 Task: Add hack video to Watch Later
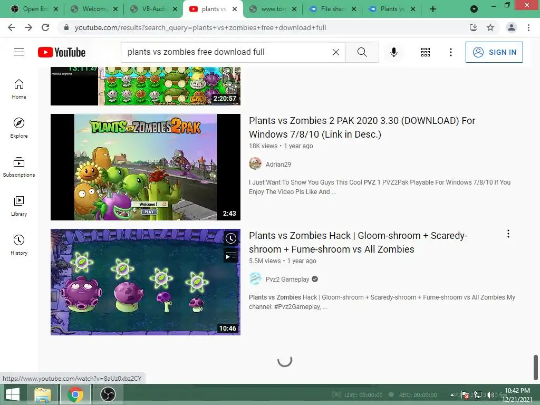[231, 238]
